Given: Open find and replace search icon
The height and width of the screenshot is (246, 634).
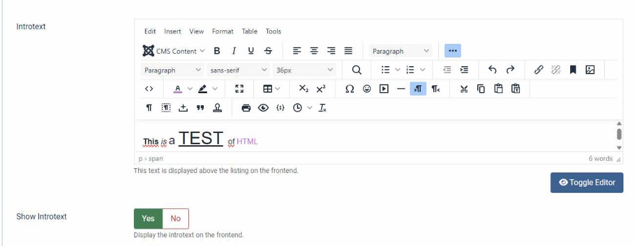Looking at the screenshot, I should pyautogui.click(x=356, y=70).
